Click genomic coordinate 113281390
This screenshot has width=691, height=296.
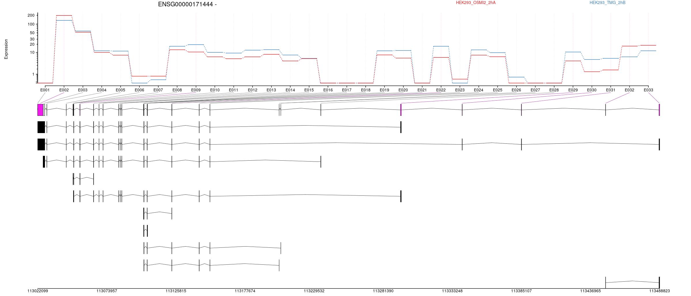pos(383,291)
